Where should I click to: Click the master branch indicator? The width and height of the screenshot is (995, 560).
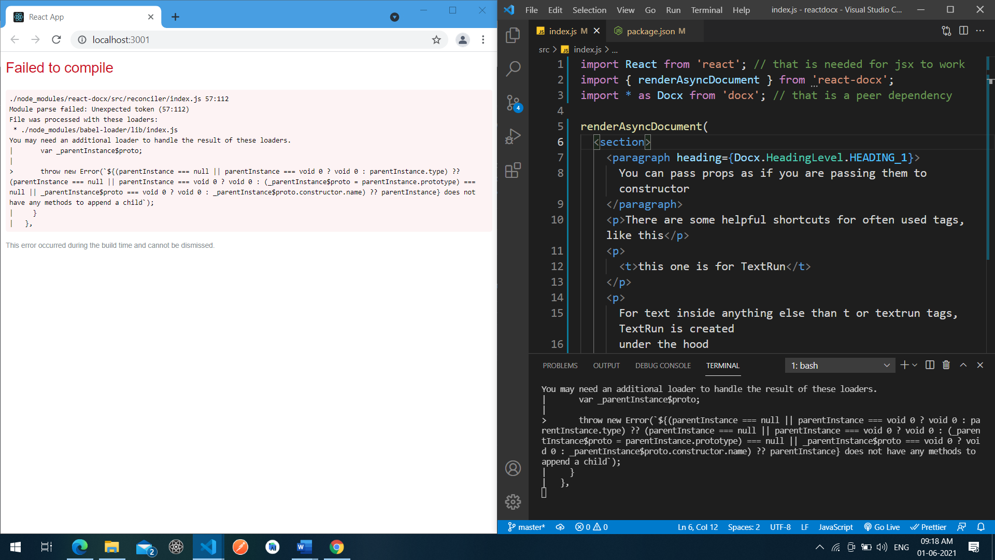tap(526, 527)
